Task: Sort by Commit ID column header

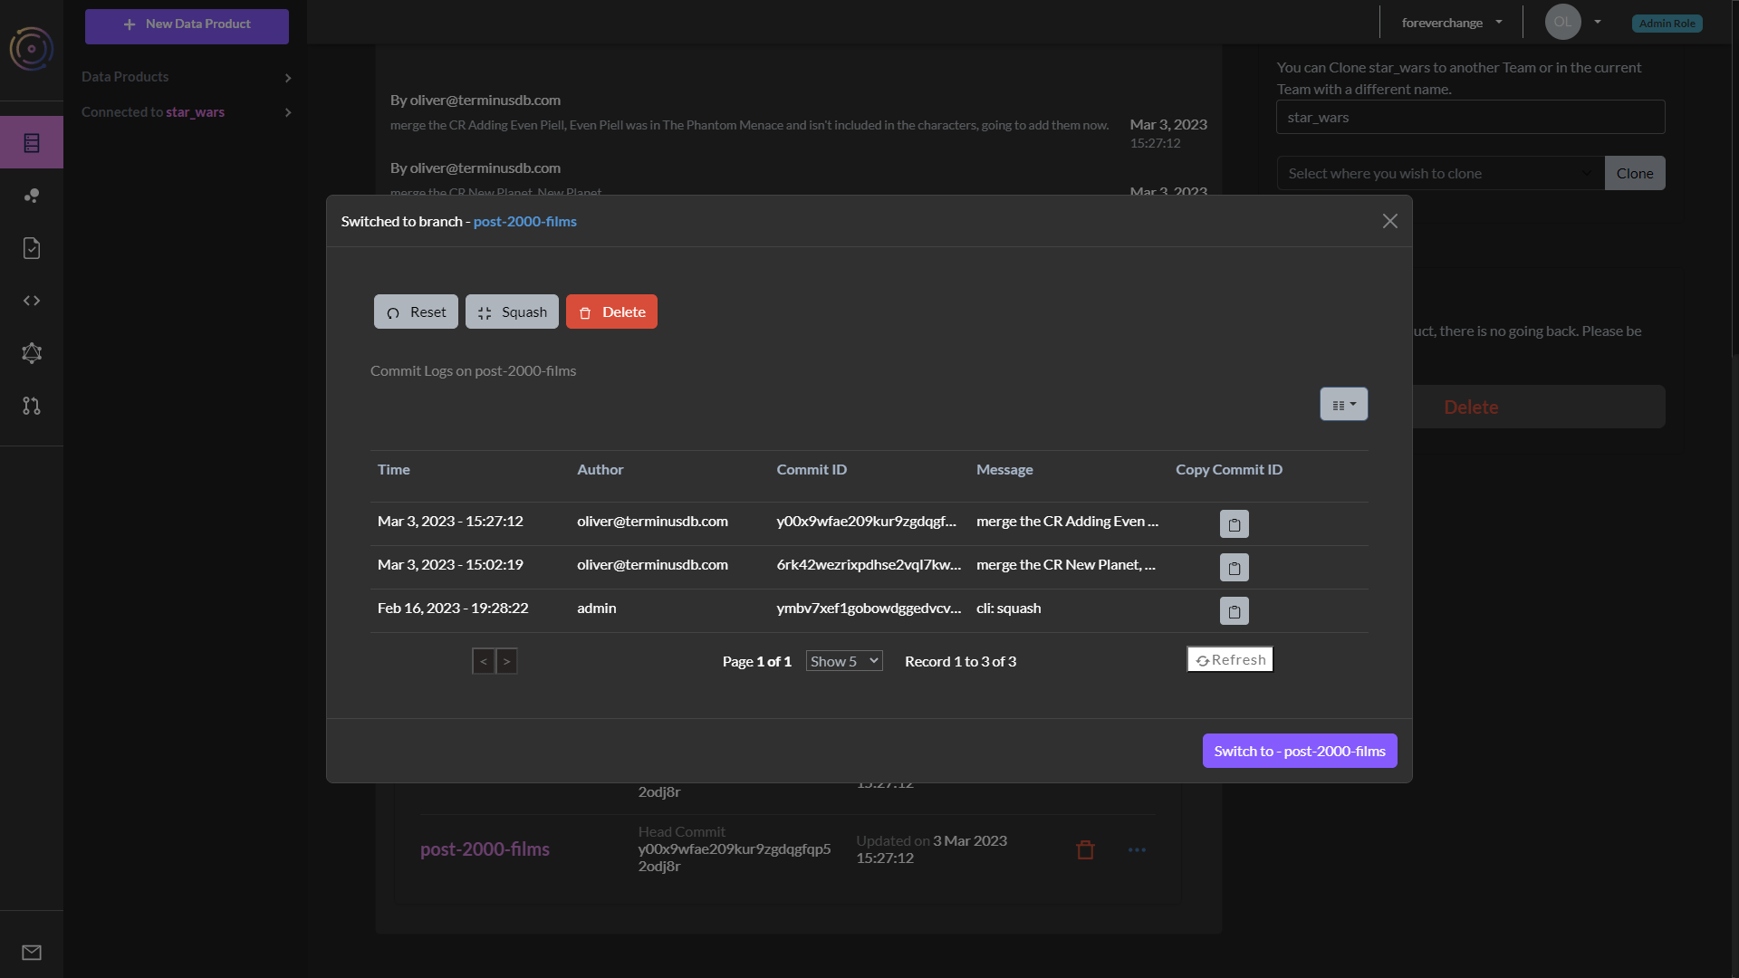Action: pos(812,469)
